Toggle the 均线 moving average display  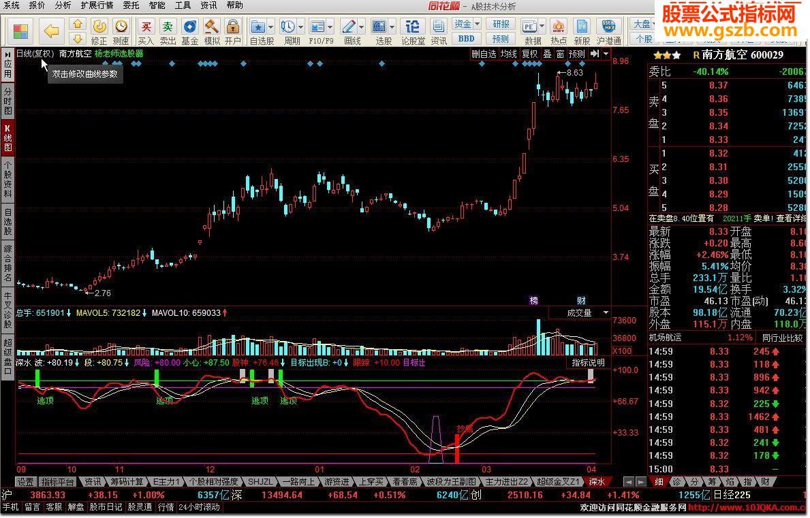tap(509, 54)
